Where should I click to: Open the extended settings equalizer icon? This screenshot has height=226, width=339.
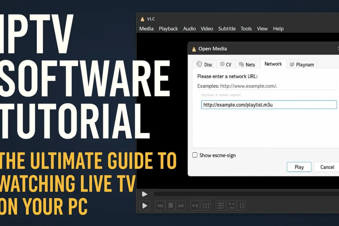click(x=206, y=206)
